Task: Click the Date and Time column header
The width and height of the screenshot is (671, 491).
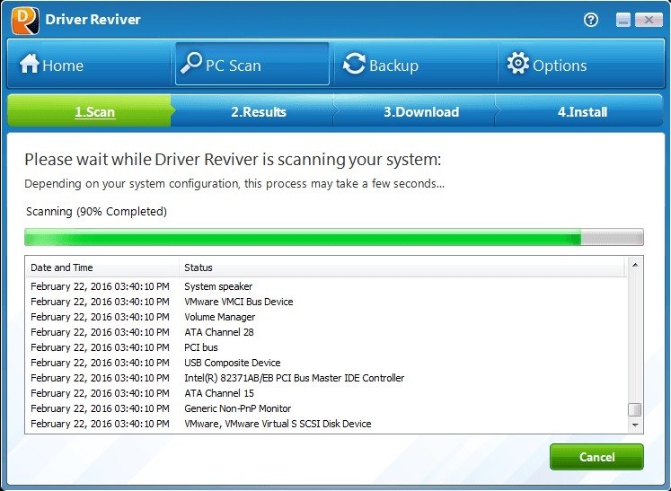Action: pyautogui.click(x=102, y=267)
